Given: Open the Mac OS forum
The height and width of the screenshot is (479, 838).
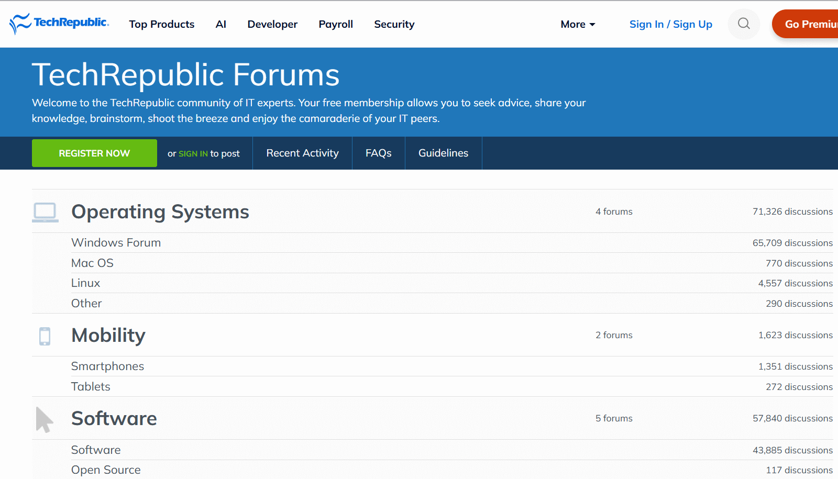Looking at the screenshot, I should [x=92, y=263].
